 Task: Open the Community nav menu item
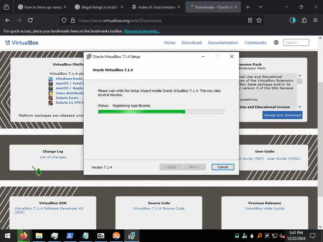(x=255, y=43)
